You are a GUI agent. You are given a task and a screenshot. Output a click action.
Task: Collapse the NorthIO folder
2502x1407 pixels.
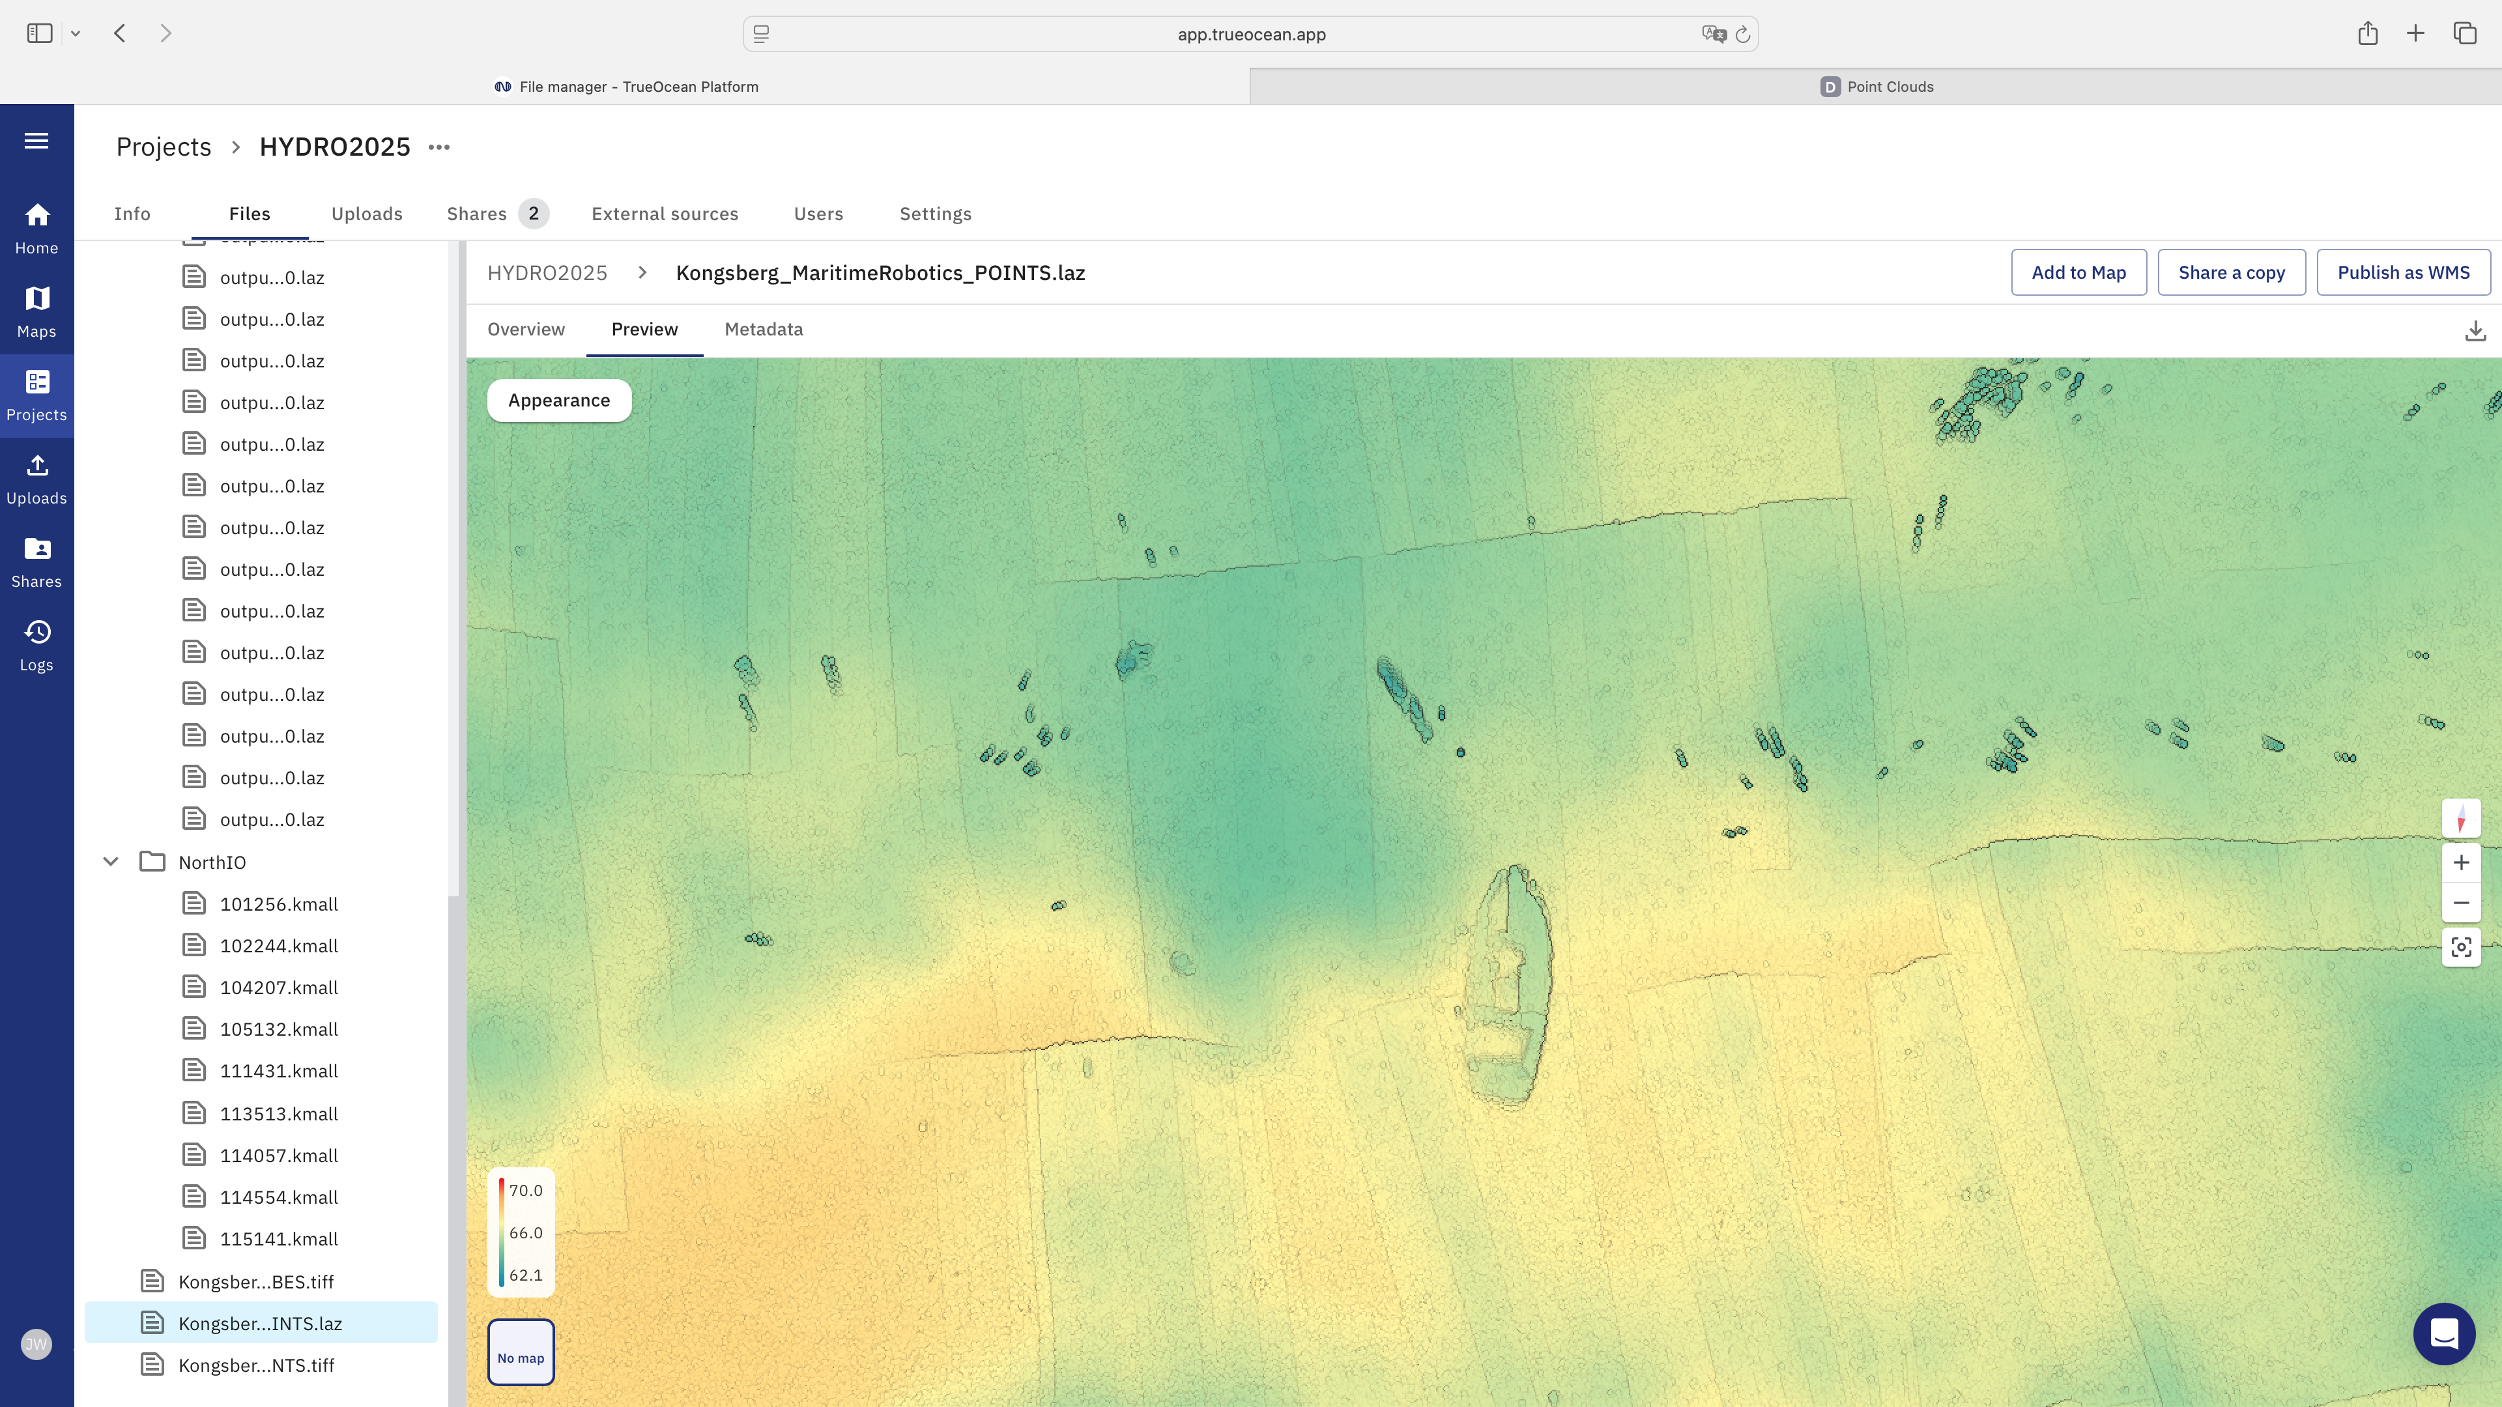109,861
